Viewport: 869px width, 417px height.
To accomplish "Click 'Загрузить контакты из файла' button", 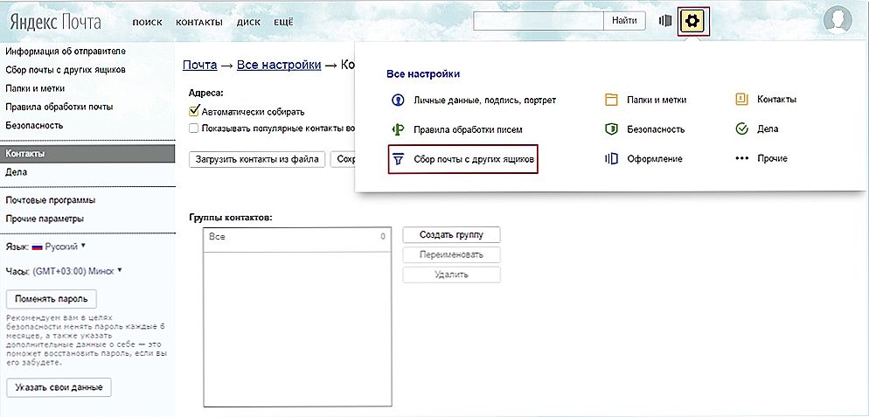I will pyautogui.click(x=257, y=159).
